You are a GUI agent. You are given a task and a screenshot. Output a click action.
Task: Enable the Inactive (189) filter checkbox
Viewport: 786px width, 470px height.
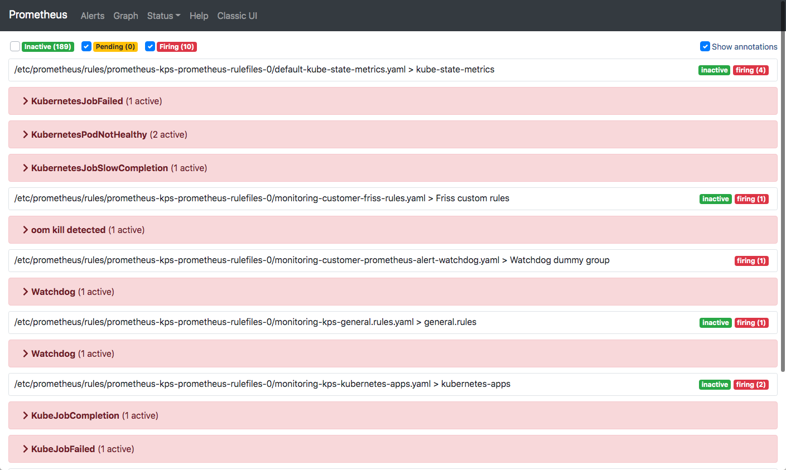point(15,47)
